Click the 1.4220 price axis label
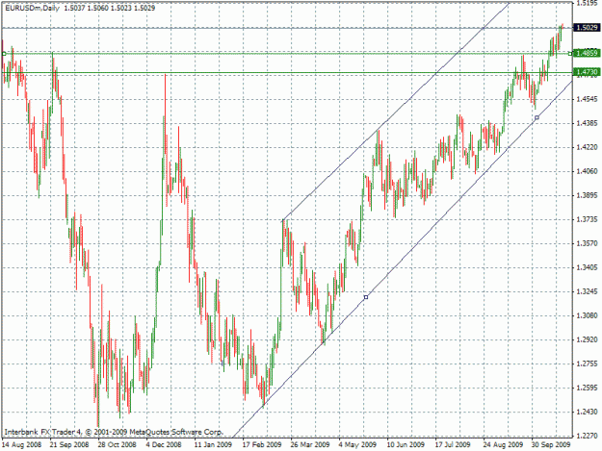 [x=587, y=147]
